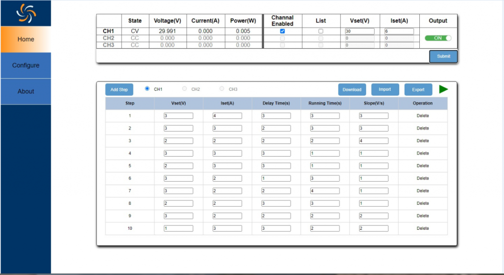Select the CH1 radio button
Viewport: 504px width, 275px height.
point(147,89)
